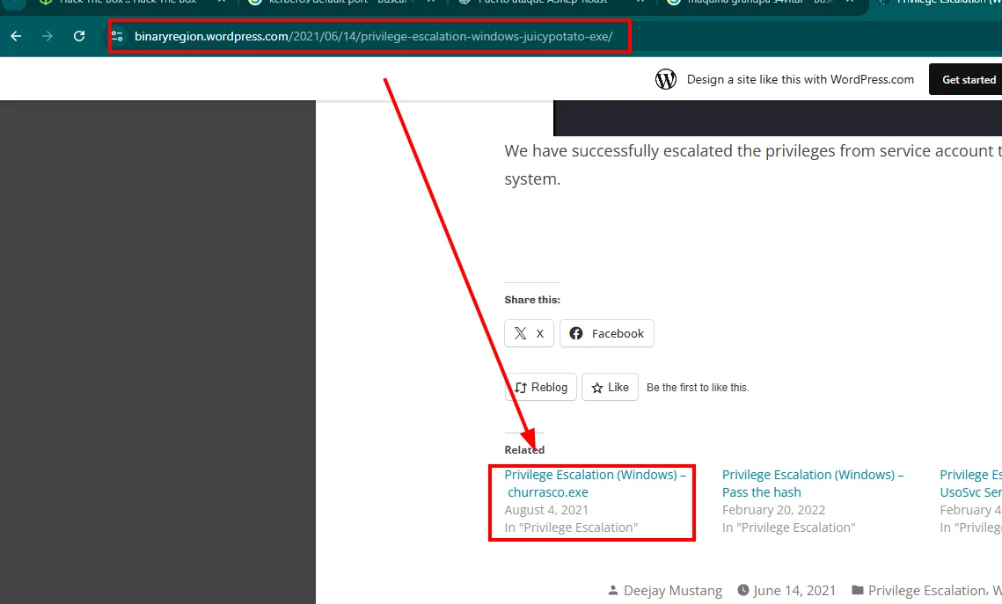
Task: Go back to the previous page
Action: point(16,36)
